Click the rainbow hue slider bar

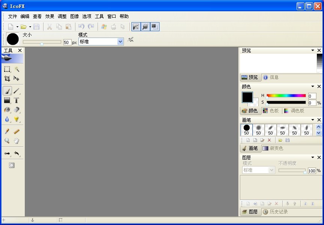tap(286, 96)
